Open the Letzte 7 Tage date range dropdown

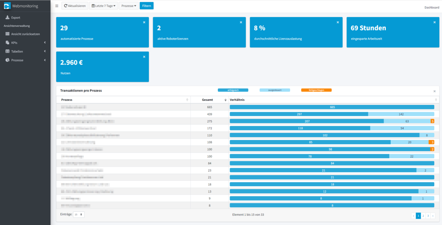104,5
